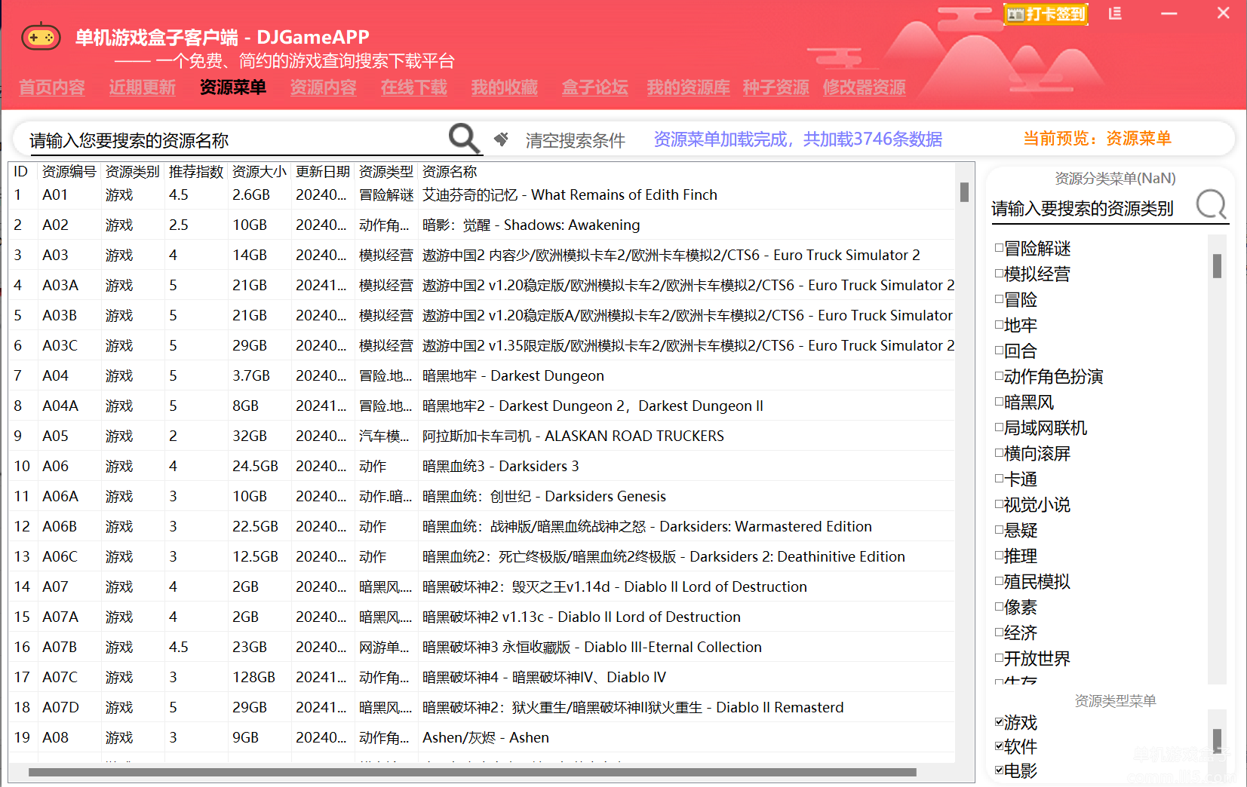
Task: Tick the 回合 category checkbox
Action: (999, 350)
